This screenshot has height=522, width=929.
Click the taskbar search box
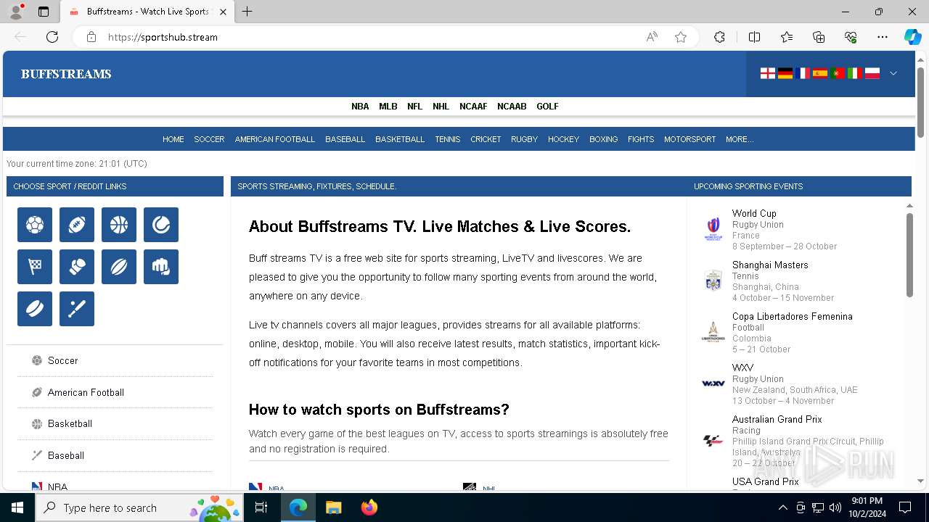click(138, 507)
